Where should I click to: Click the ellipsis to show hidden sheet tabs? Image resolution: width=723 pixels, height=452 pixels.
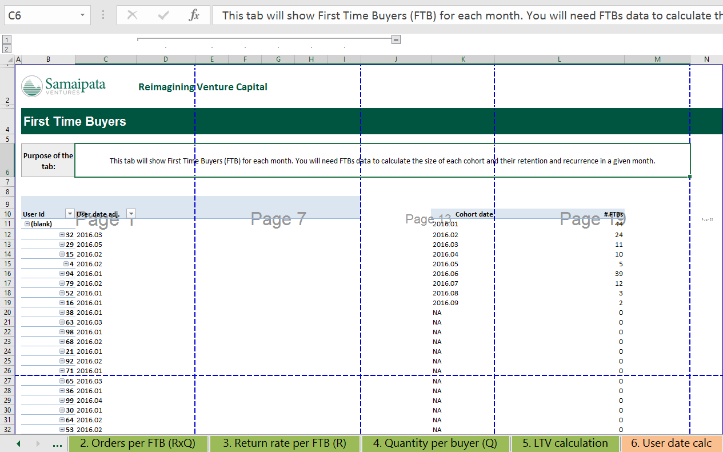(57, 444)
